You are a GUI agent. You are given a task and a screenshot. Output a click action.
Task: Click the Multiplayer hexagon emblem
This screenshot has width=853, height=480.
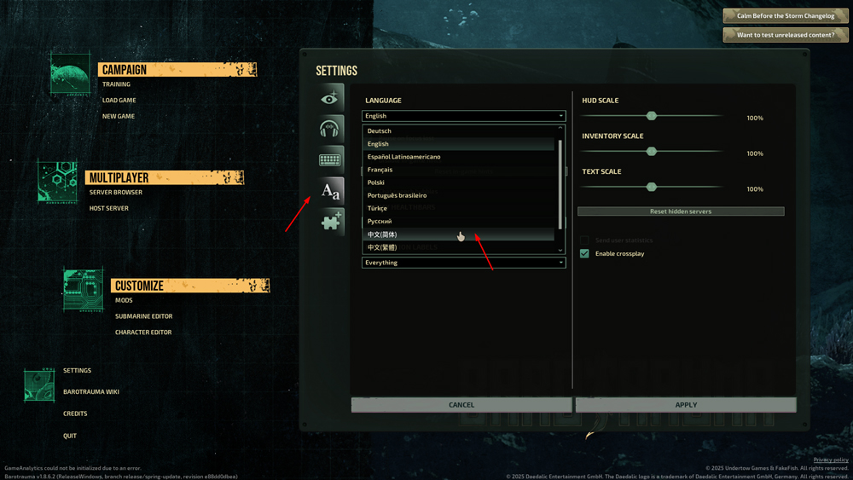tap(58, 182)
